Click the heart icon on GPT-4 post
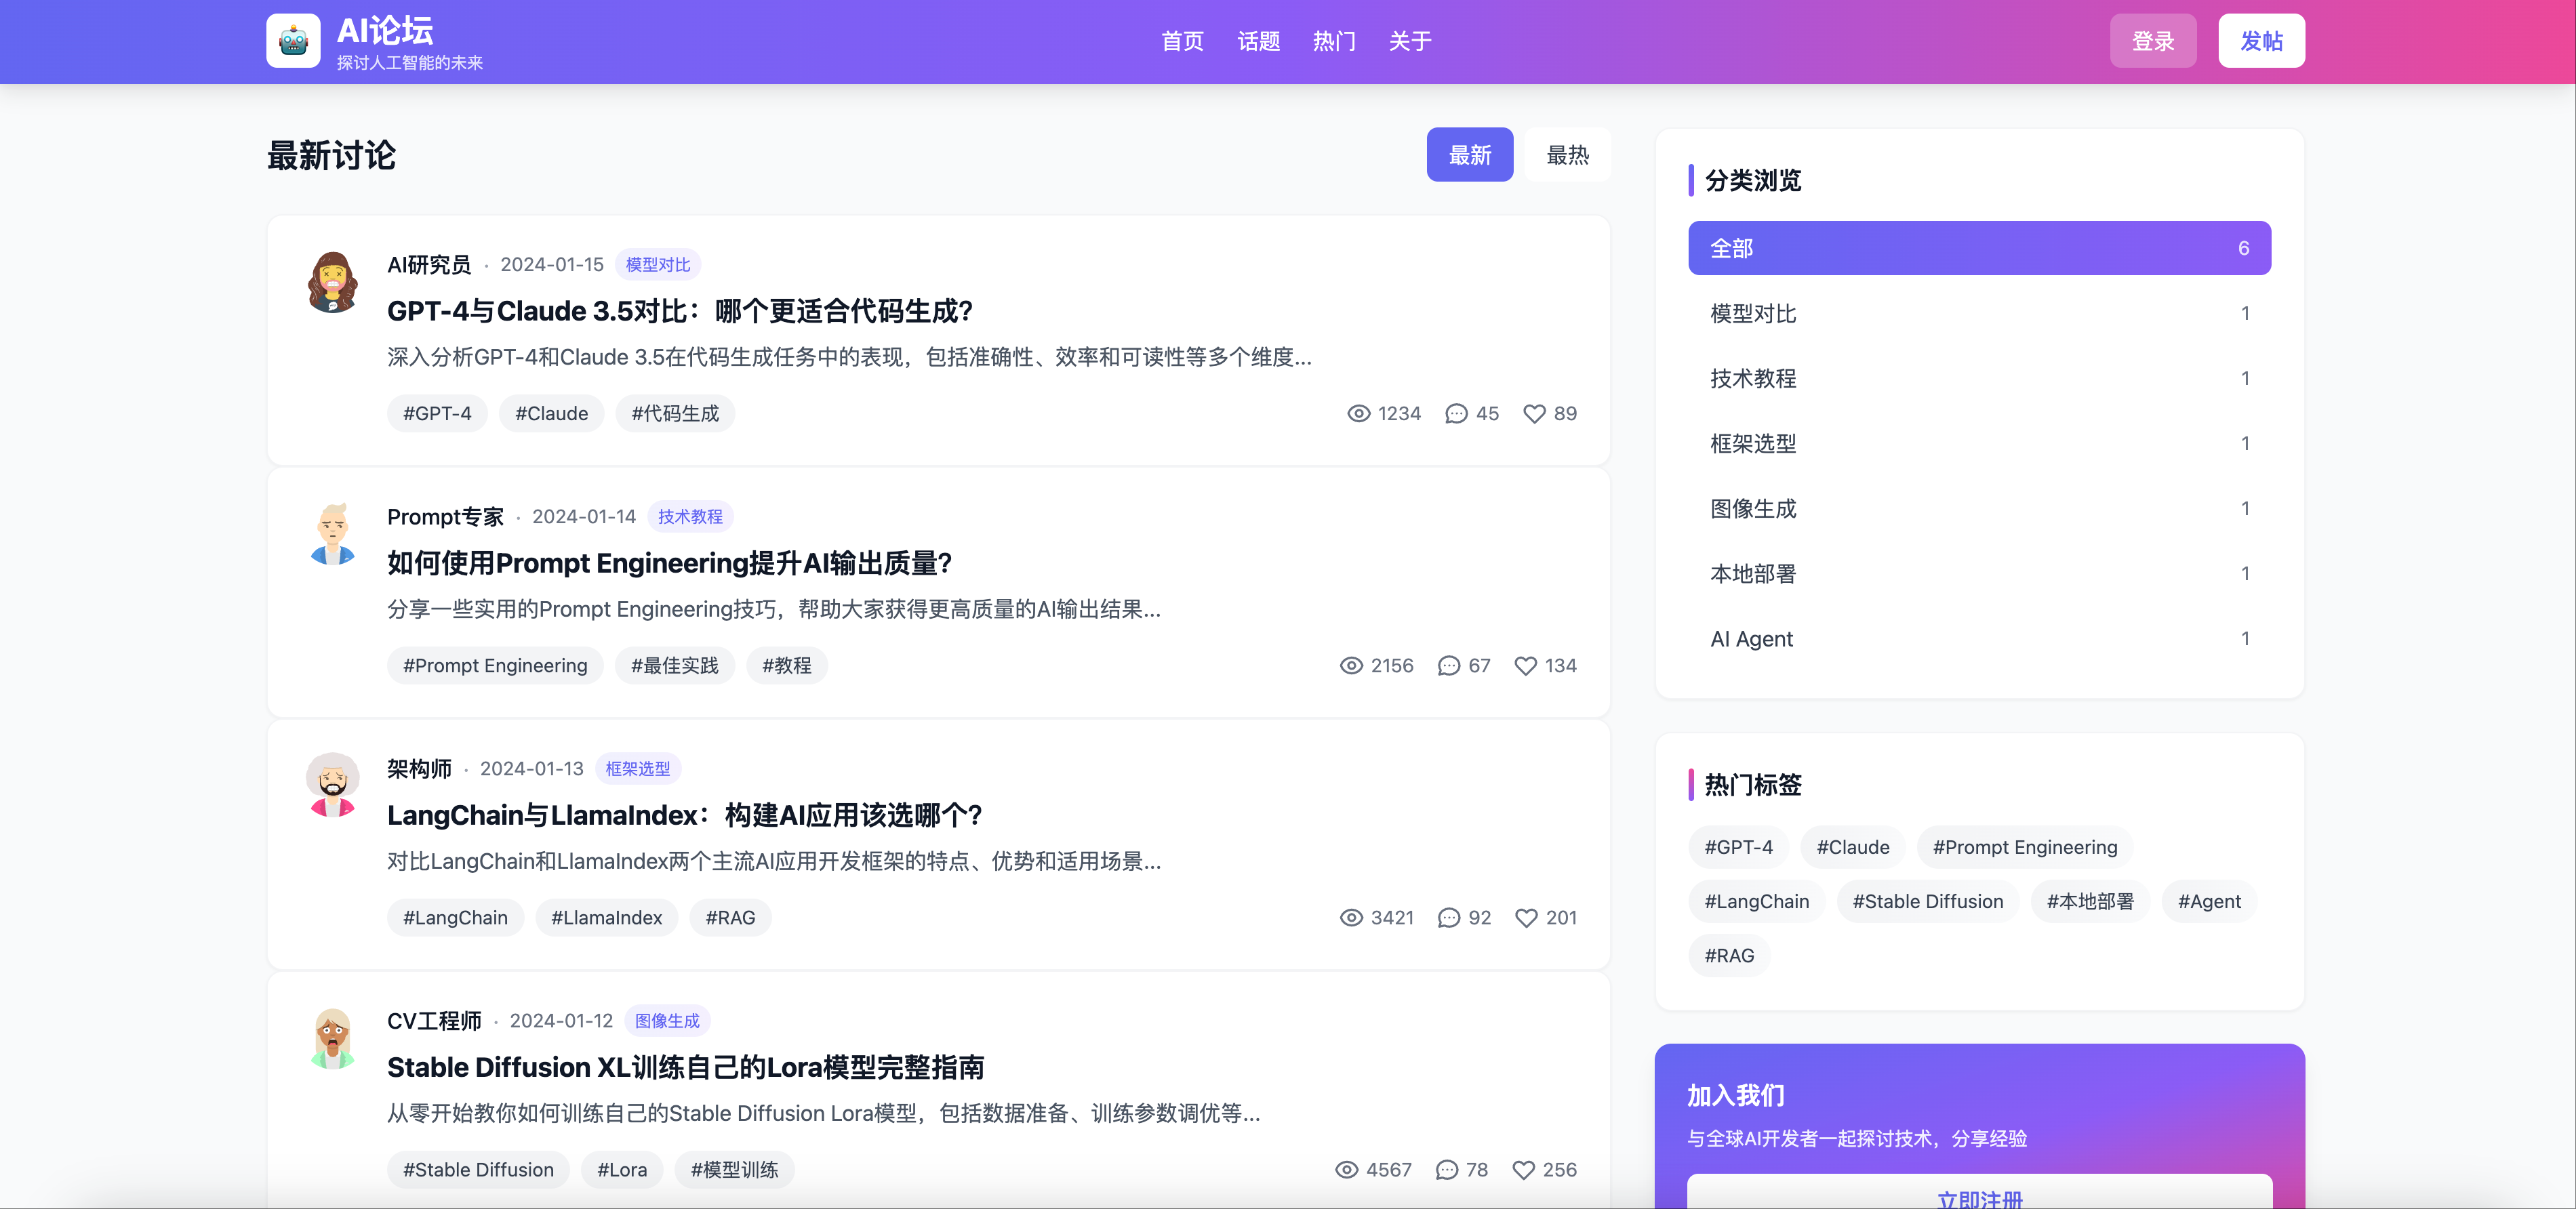The height and width of the screenshot is (1209, 2576). (x=1533, y=414)
